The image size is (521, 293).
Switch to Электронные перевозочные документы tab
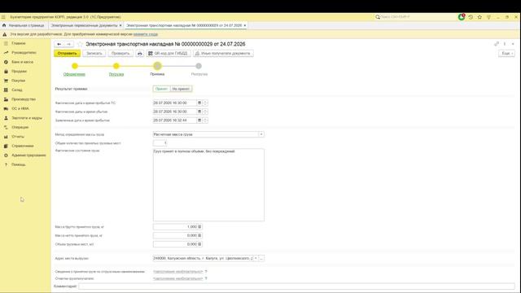pos(84,25)
